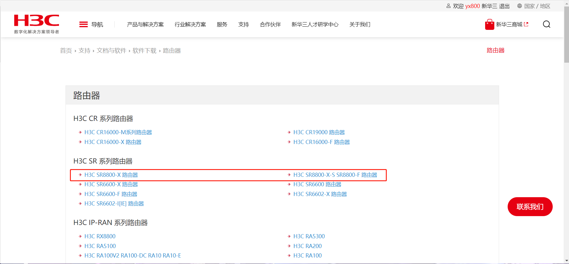Image resolution: width=569 pixels, height=264 pixels.
Task: Open H3C SR8800-X-S SR8800-F 路由器 link
Action: (x=335, y=175)
